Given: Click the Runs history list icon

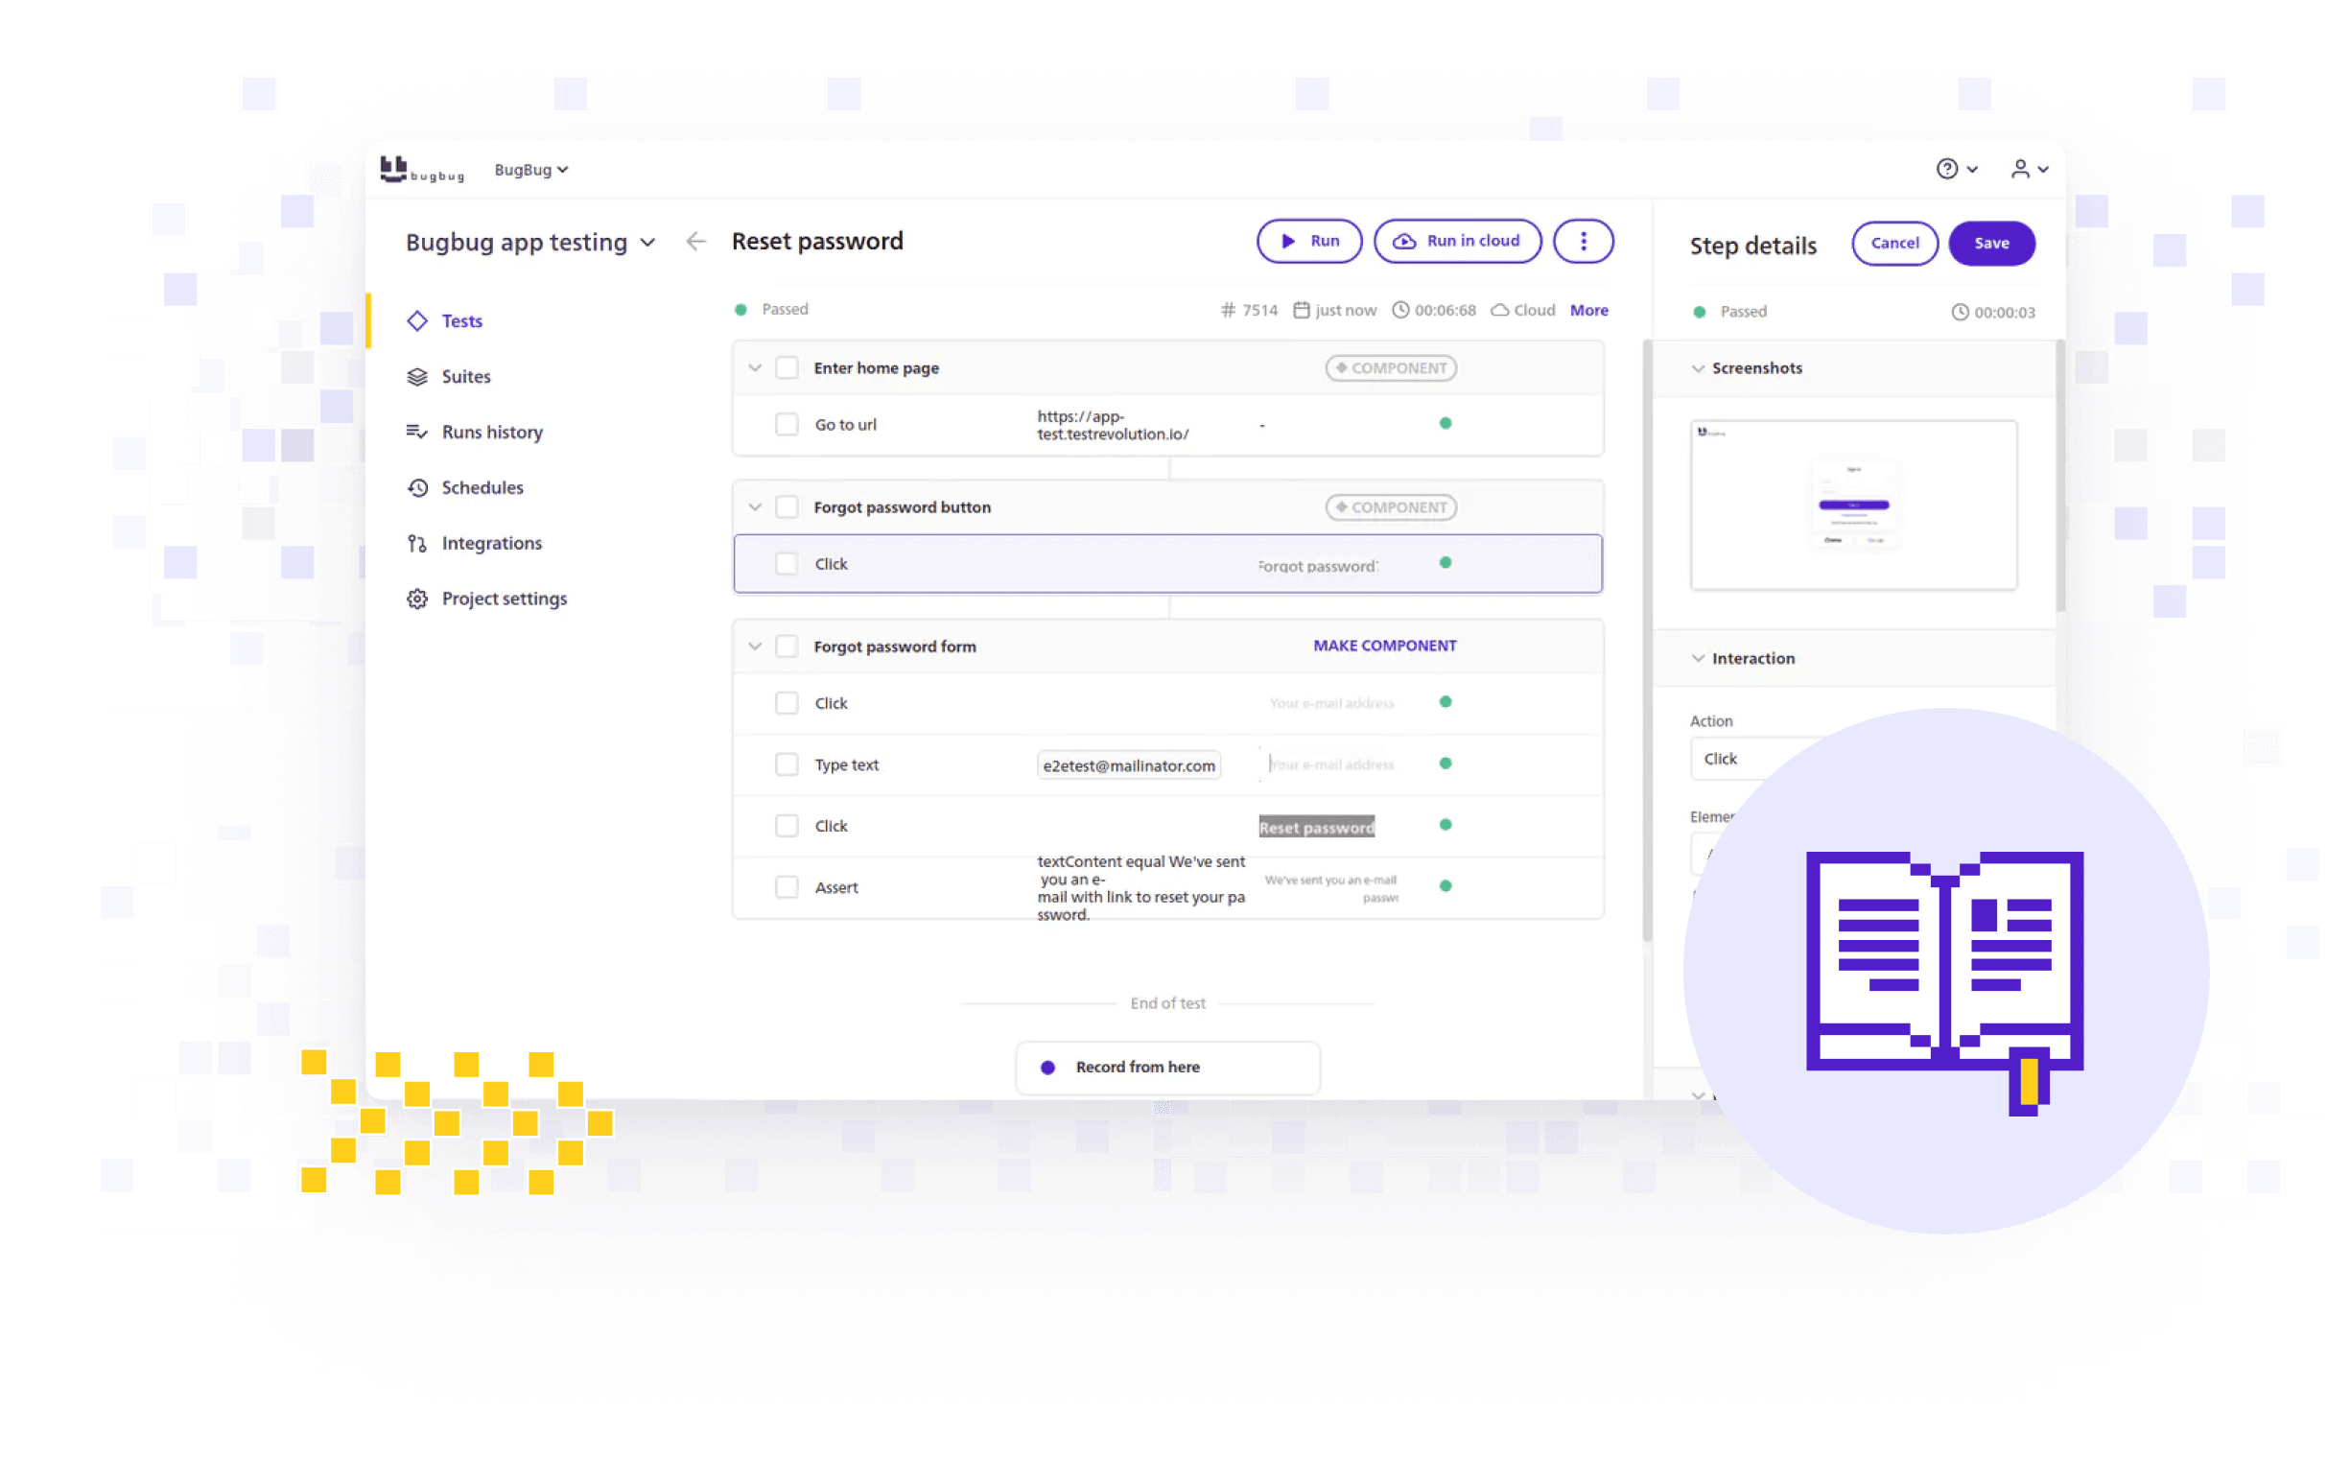Looking at the screenshot, I should (416, 432).
